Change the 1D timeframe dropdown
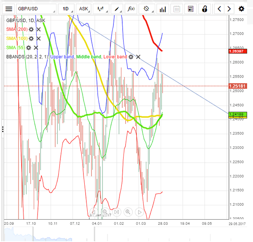The width and height of the screenshot is (253, 242). [x=66, y=9]
